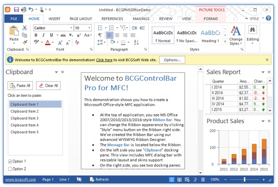Switch to the INSERT ribbon tab

pyautogui.click(x=55, y=19)
